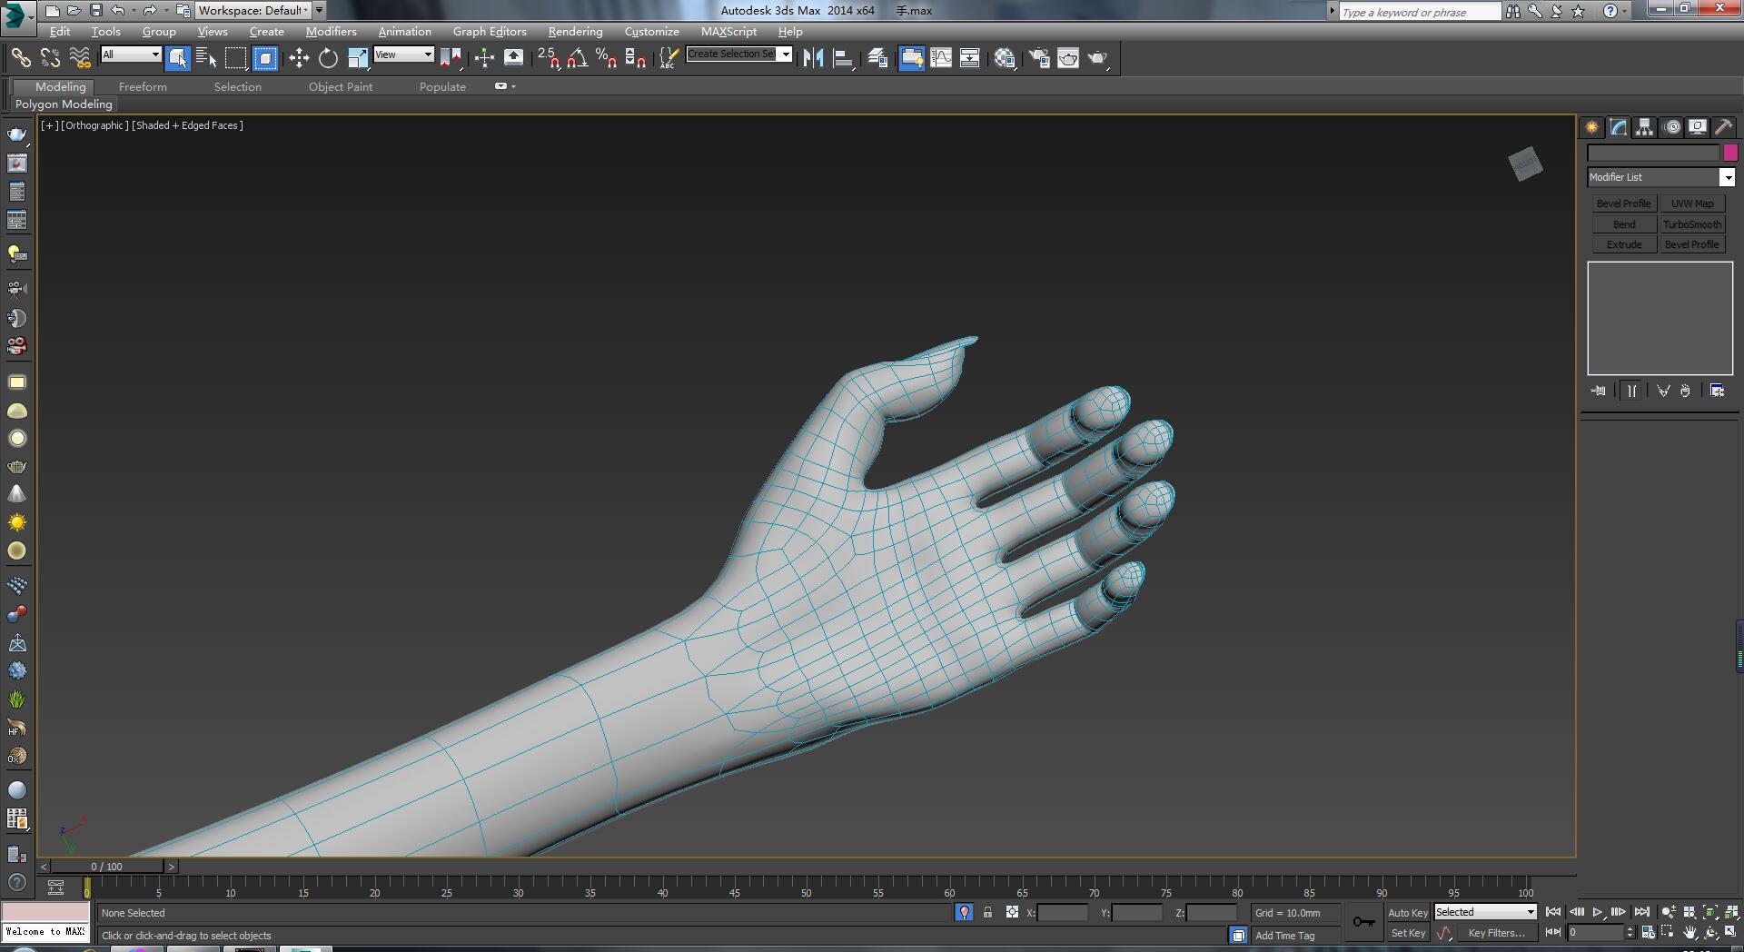The image size is (1744, 952).
Task: Expand the Modifier List dropdown
Action: coord(1727,177)
